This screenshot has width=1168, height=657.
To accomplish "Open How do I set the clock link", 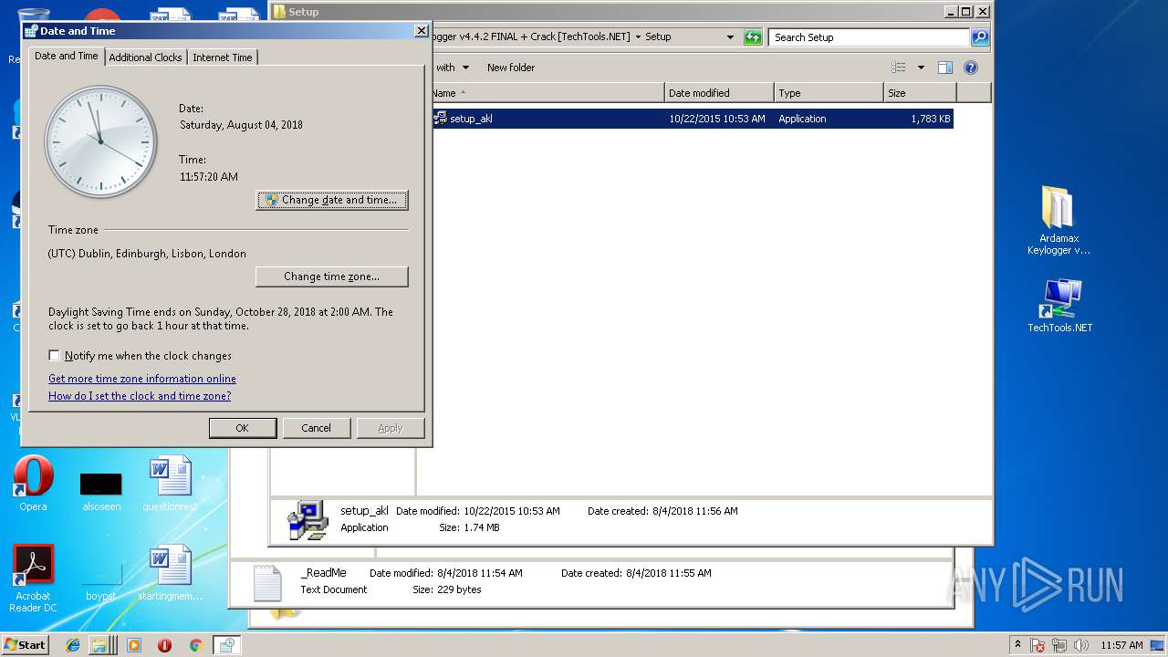I will tap(140, 396).
